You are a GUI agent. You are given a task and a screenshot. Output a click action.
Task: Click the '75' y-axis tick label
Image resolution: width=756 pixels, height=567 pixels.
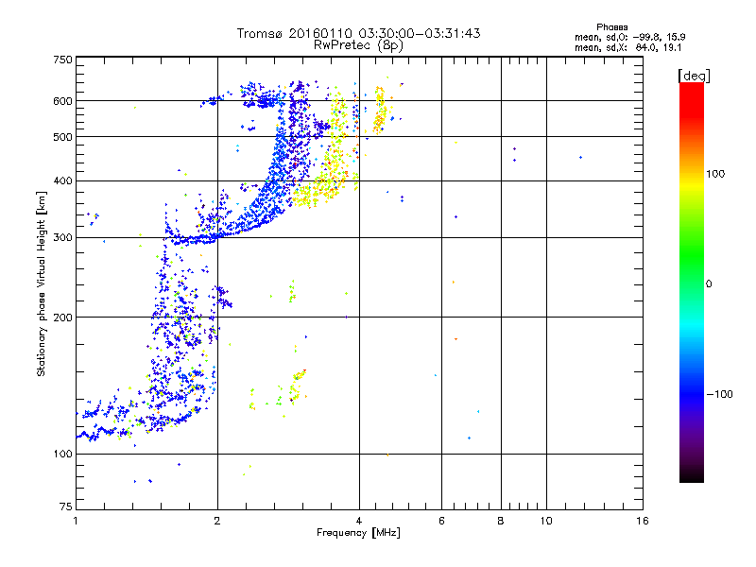pyautogui.click(x=66, y=507)
